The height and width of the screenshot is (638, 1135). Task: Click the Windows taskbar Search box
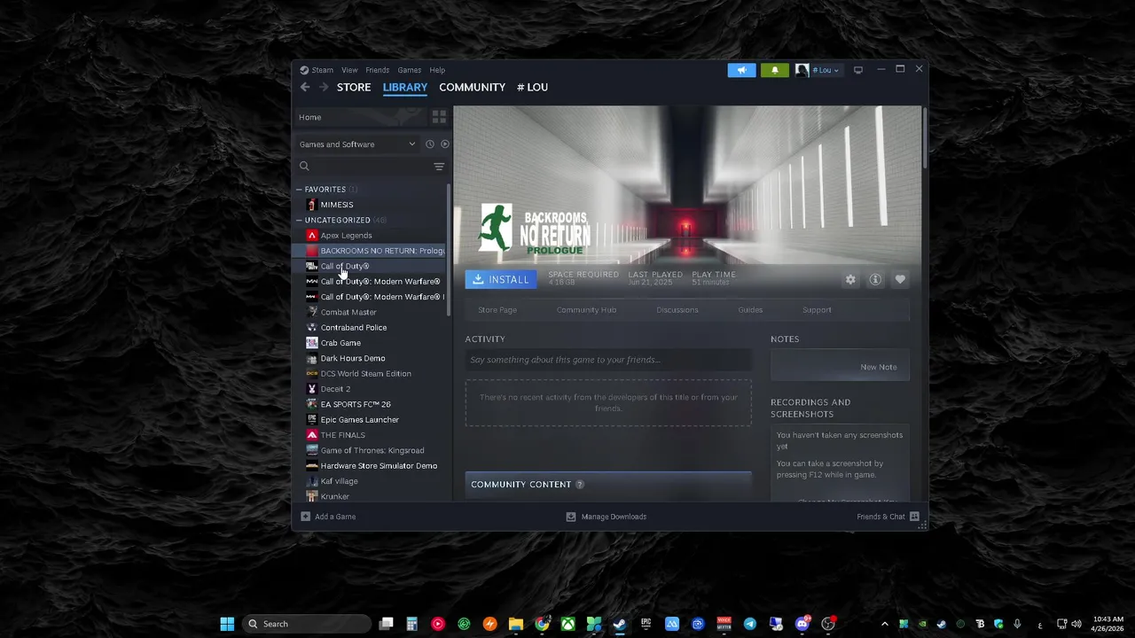[x=307, y=624]
